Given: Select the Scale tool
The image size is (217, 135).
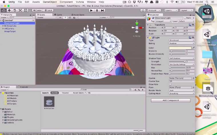Looking at the screenshot, I should 20,11.
